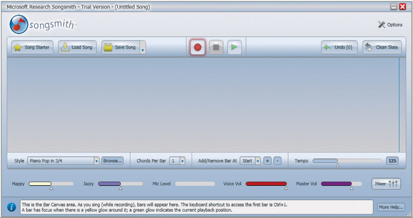Open the Mixer panel
Screen dimensions: 413x218
386,183
